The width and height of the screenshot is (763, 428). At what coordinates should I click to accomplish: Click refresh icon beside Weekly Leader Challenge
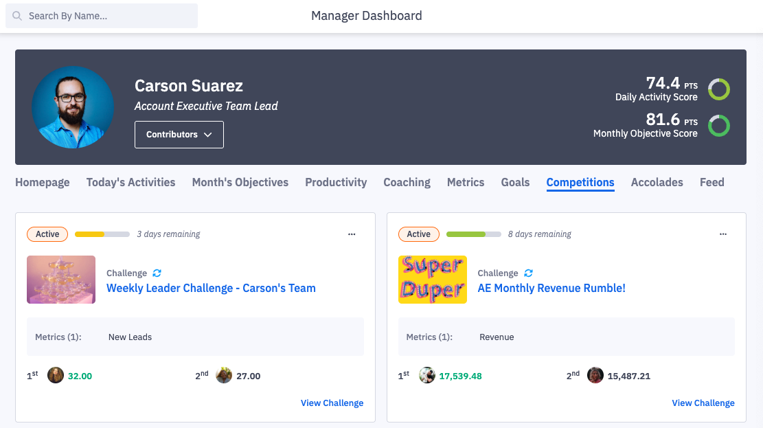157,273
